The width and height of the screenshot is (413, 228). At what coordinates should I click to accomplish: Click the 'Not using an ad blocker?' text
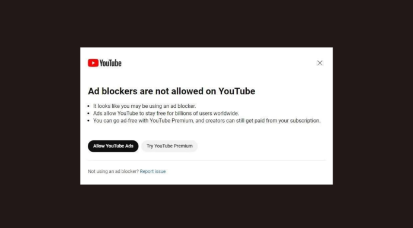113,172
